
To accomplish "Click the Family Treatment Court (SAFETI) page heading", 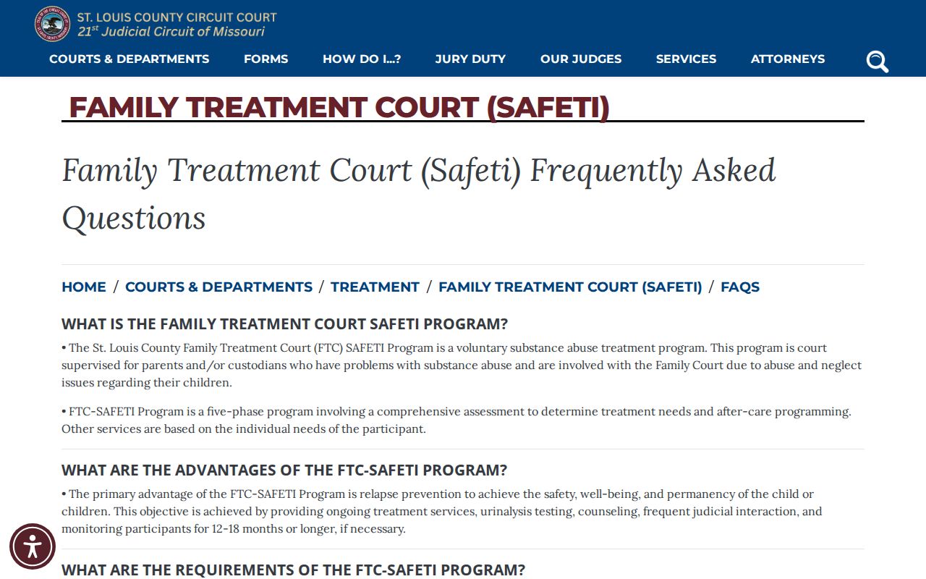I will pos(339,107).
